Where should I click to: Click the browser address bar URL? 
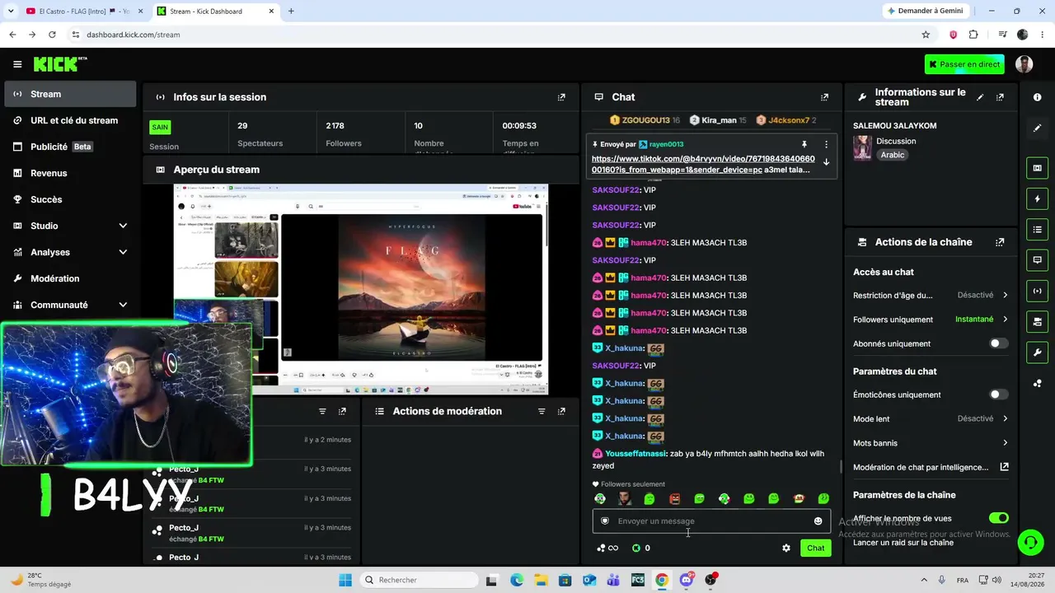coord(133,35)
